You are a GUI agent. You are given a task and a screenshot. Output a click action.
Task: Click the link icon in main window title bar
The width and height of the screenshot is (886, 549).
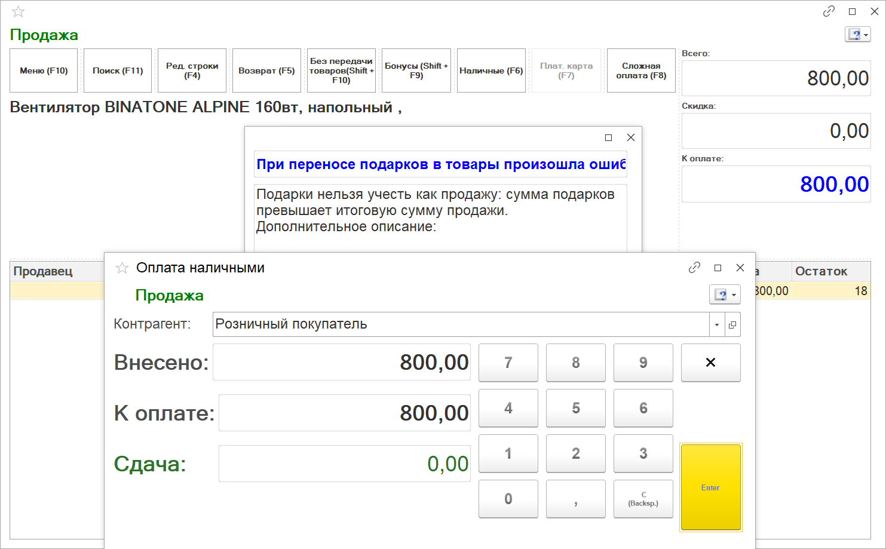click(x=829, y=11)
